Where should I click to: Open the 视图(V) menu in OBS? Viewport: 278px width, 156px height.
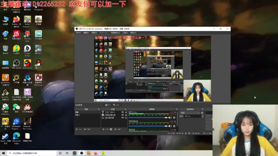tap(94, 33)
